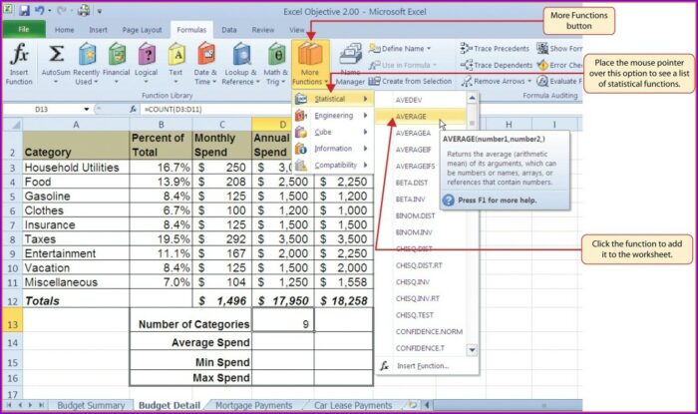The width and height of the screenshot is (698, 414).
Task: Click the fx icon beside formula bar
Action: (133, 109)
